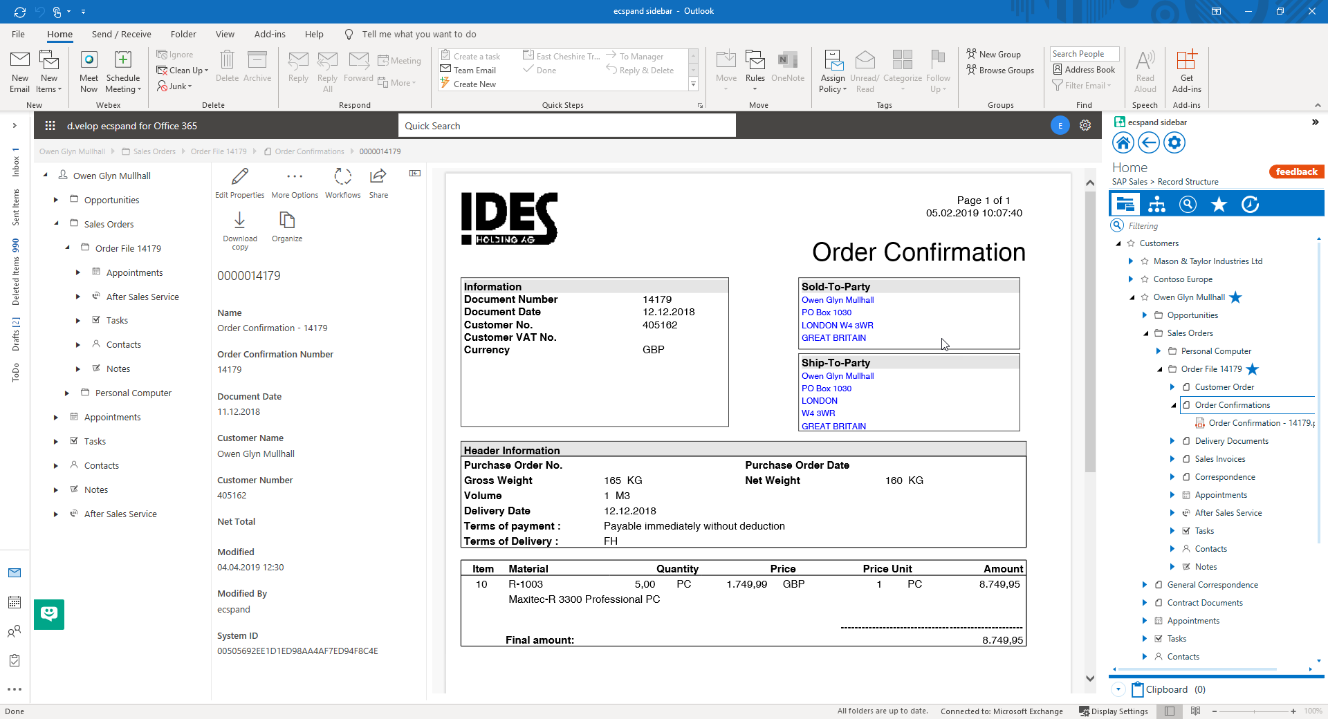Collapse Order File 14179 in left tree
This screenshot has height=719, width=1328.
pyautogui.click(x=67, y=248)
